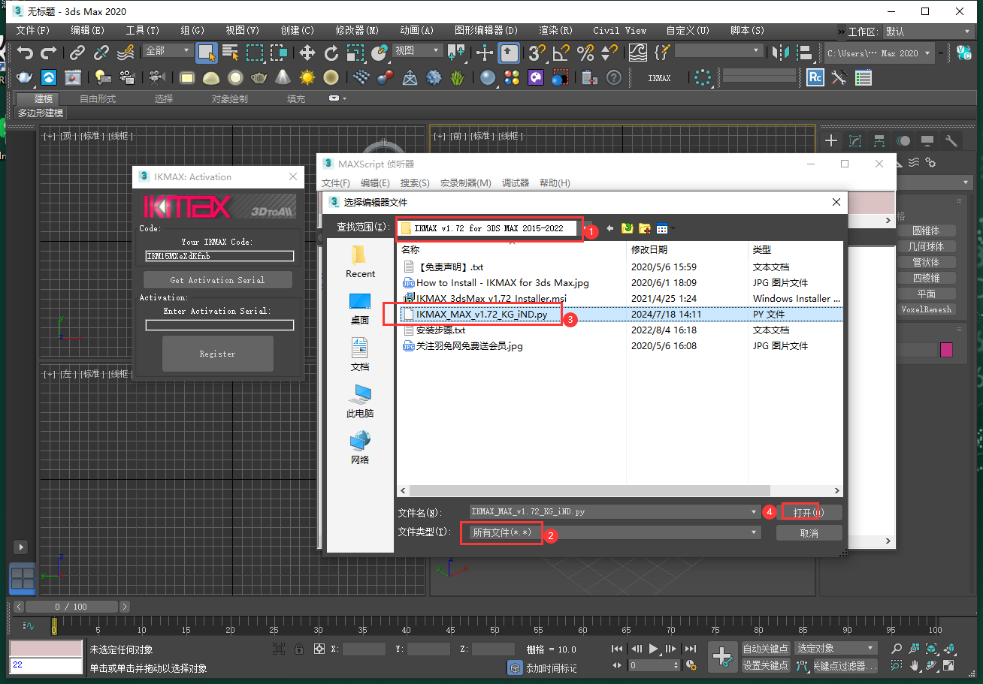Click the 打开 button
Image resolution: width=983 pixels, height=684 pixels.
point(809,512)
